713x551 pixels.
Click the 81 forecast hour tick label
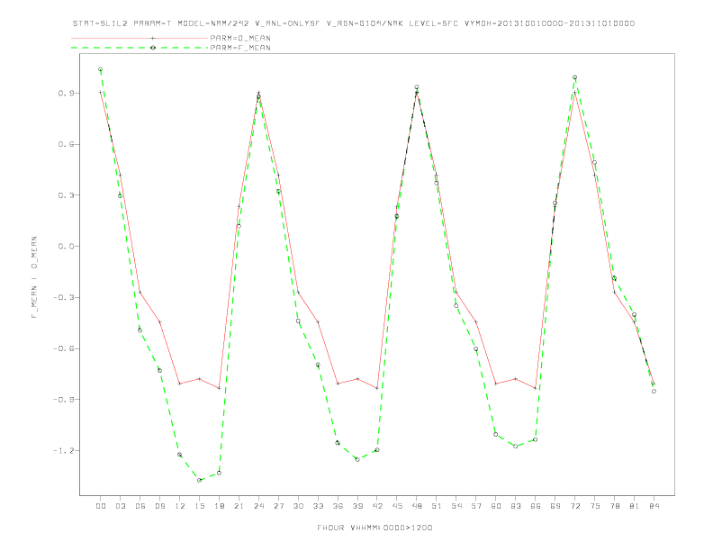pos(635,506)
